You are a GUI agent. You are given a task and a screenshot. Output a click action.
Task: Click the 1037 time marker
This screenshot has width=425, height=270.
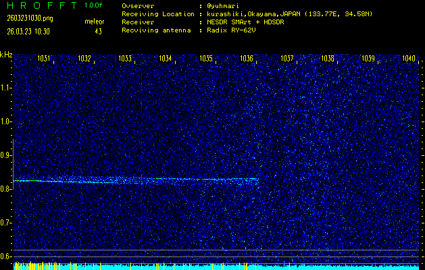(x=287, y=59)
